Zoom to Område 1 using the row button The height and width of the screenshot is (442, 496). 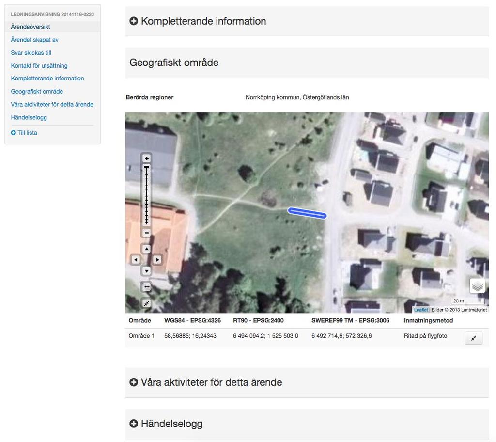[x=474, y=338]
